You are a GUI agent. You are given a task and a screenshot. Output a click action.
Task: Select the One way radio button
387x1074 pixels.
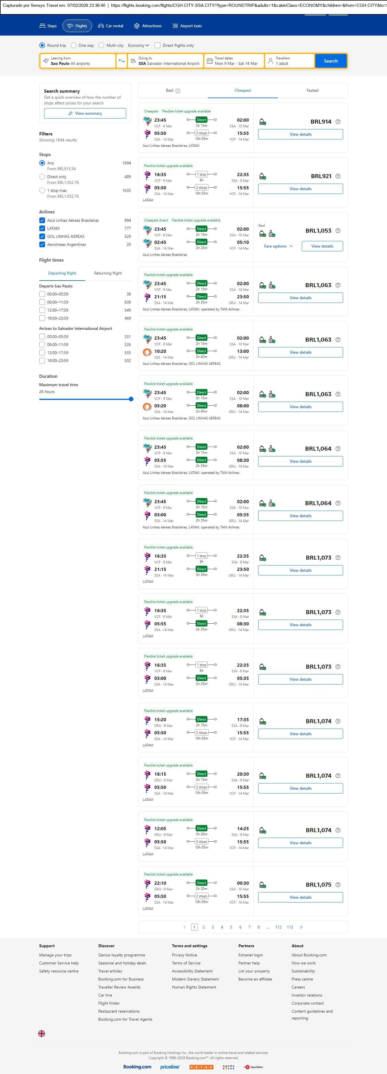(73, 45)
